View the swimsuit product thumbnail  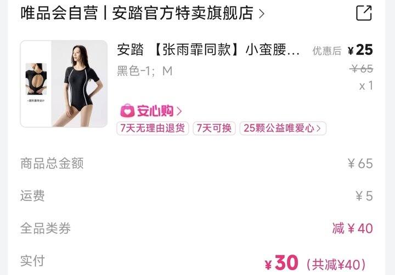click(x=64, y=83)
